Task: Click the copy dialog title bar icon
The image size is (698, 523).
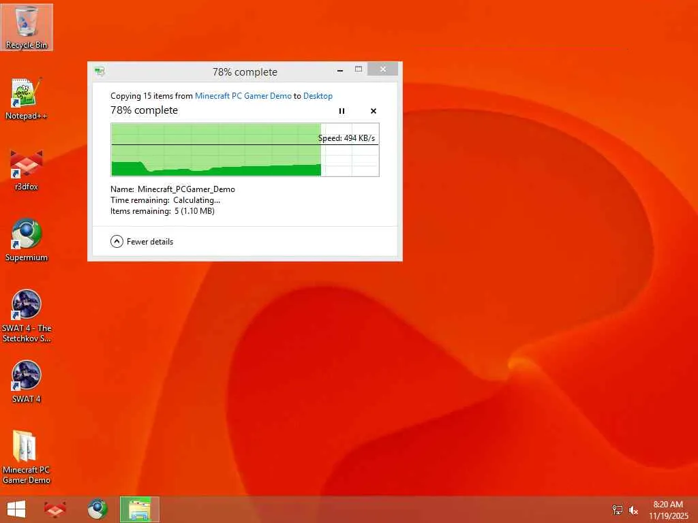Action: tap(100, 71)
